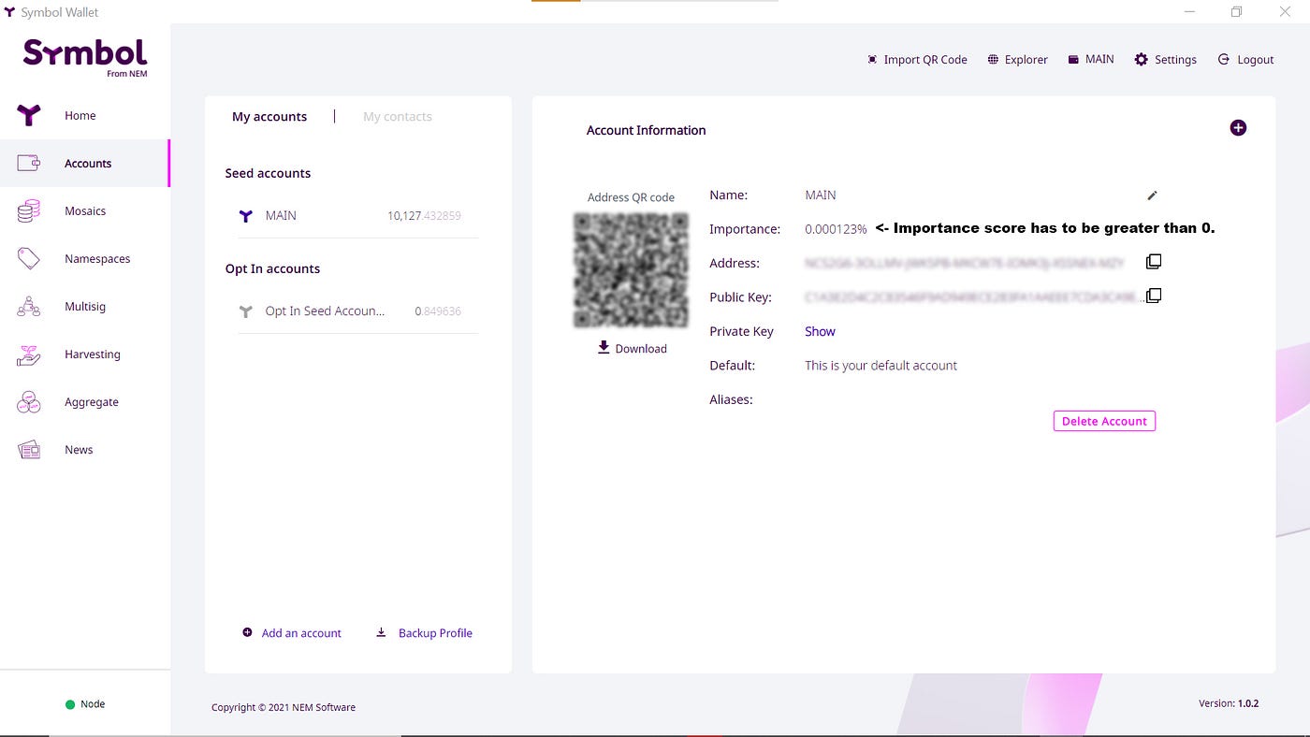Image resolution: width=1310 pixels, height=737 pixels.
Task: Click the Node label at bottom left
Action: pos(93,704)
